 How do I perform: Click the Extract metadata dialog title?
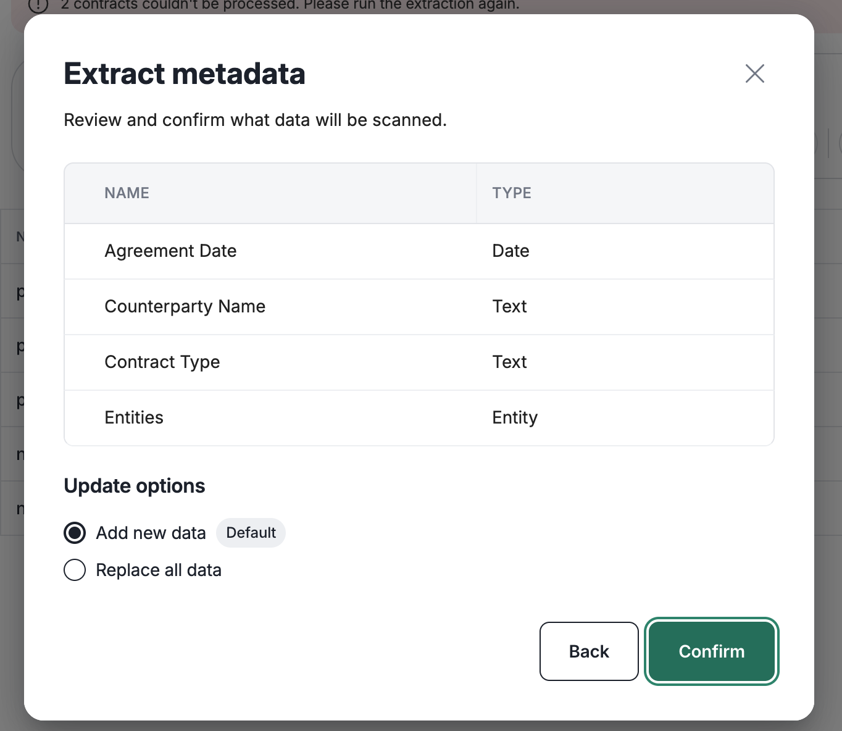point(185,73)
